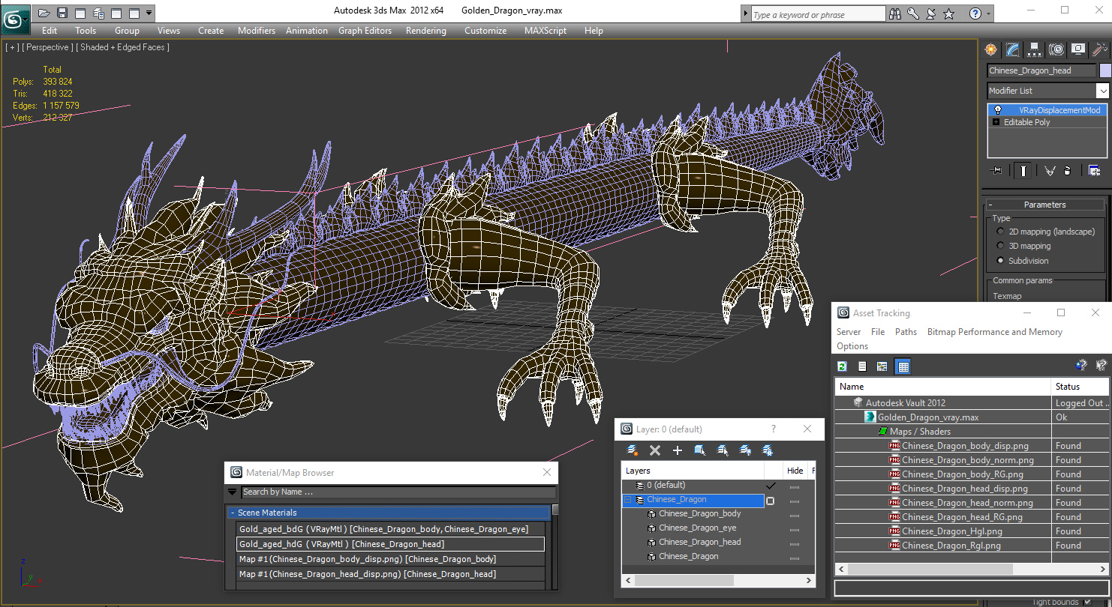Open the Modify command panel tab

click(x=1013, y=49)
